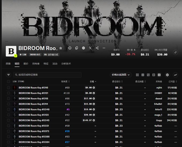Open the collection X profile icon
The width and height of the screenshot is (182, 147).
[90, 48]
